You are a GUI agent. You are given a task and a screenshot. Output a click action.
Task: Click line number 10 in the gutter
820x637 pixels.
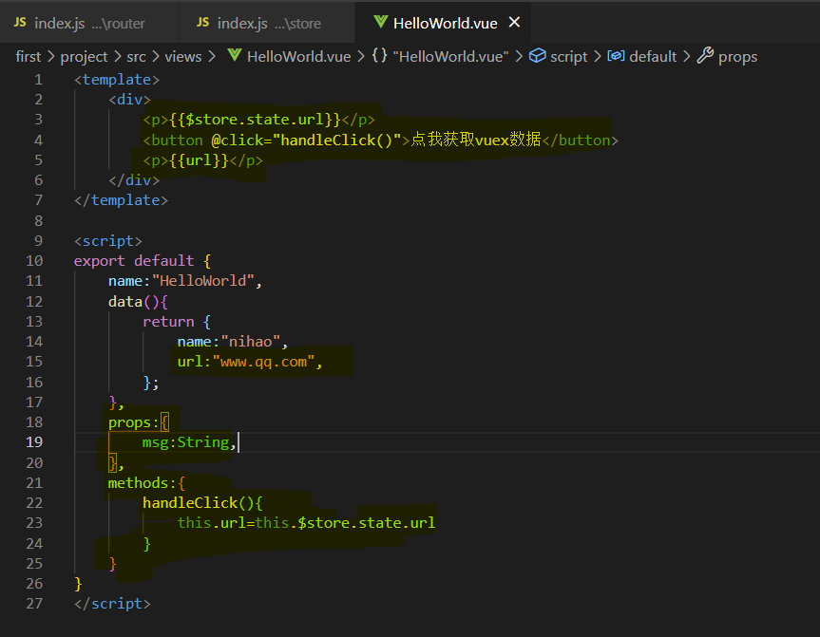pyautogui.click(x=34, y=261)
